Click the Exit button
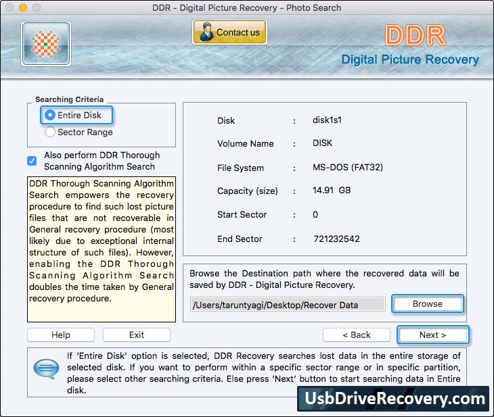This screenshot has height=417, width=494. click(137, 335)
